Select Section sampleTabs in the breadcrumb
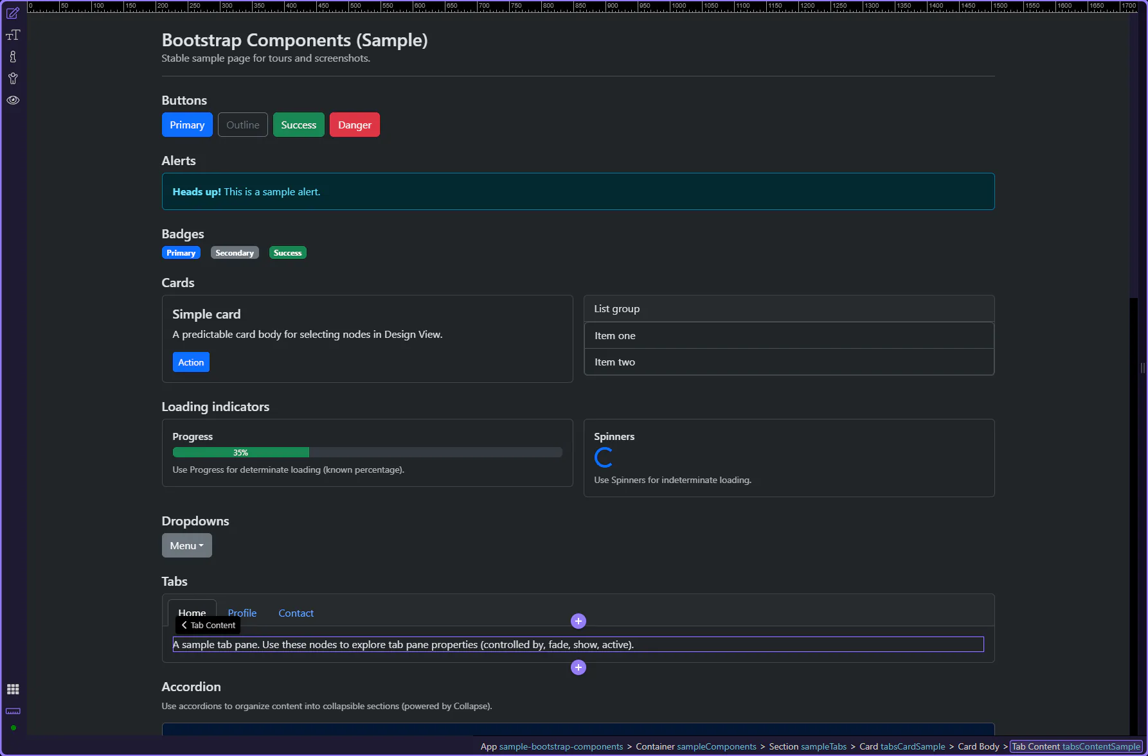 point(807,746)
